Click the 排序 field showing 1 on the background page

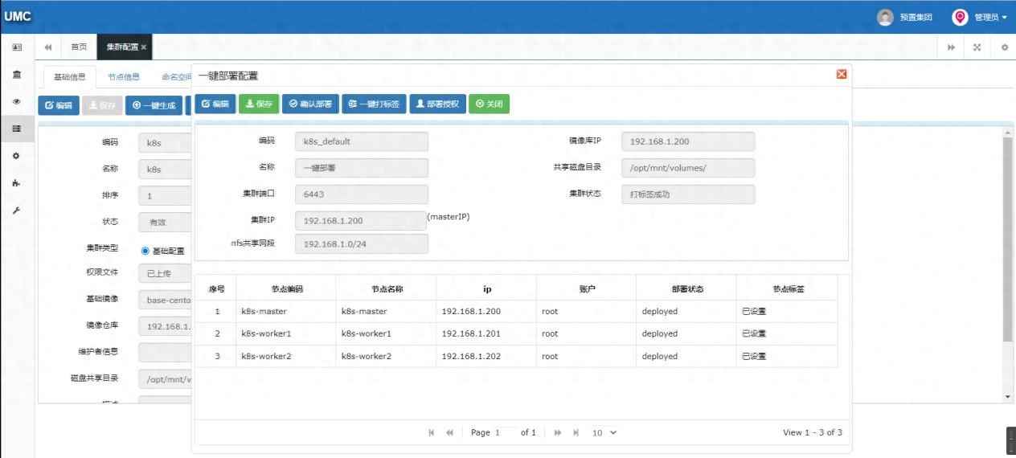(x=165, y=196)
